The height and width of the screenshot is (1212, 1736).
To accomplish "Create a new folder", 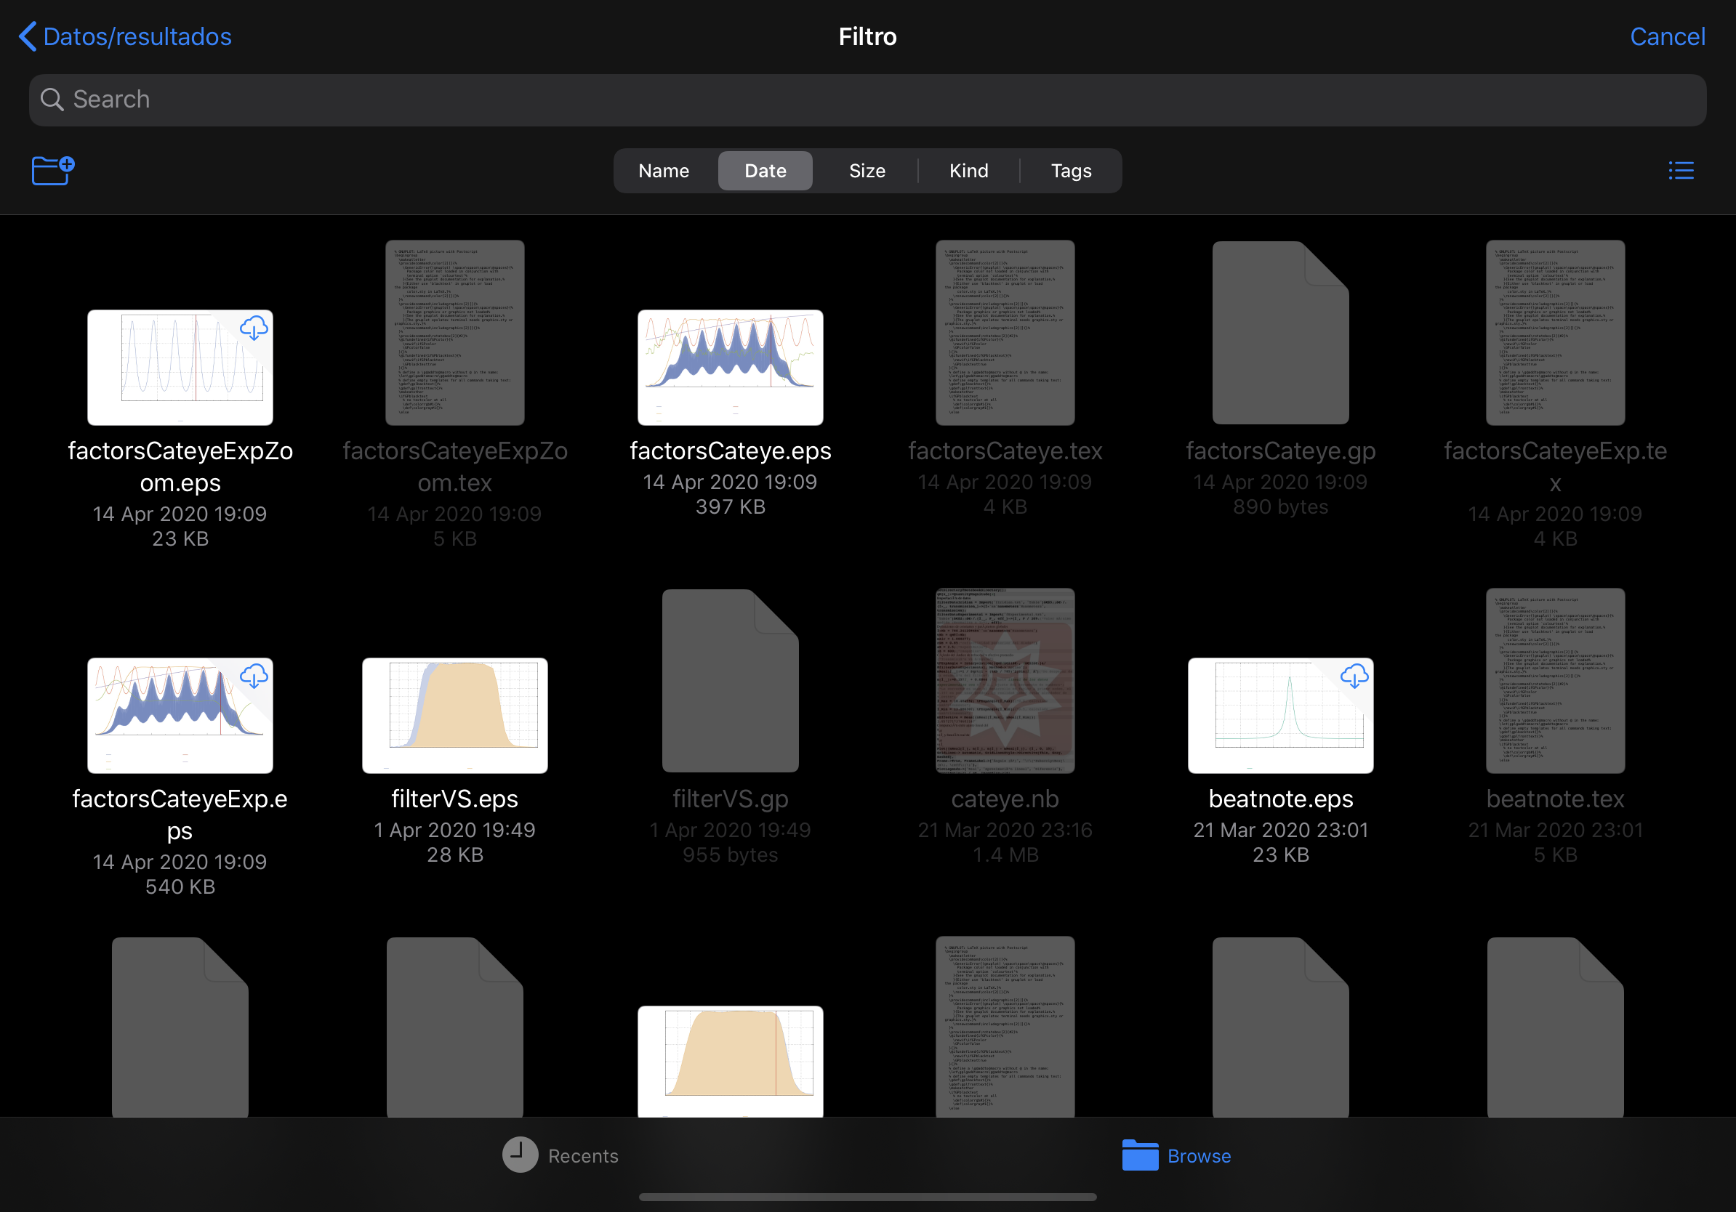I will [x=52, y=171].
